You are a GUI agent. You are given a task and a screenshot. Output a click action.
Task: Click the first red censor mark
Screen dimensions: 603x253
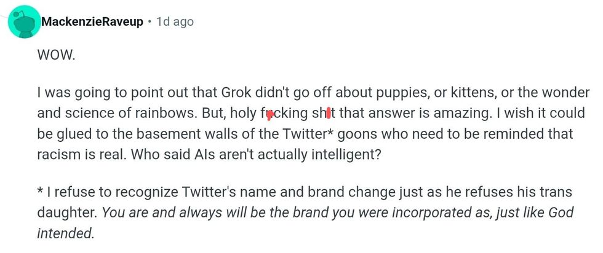(x=270, y=113)
